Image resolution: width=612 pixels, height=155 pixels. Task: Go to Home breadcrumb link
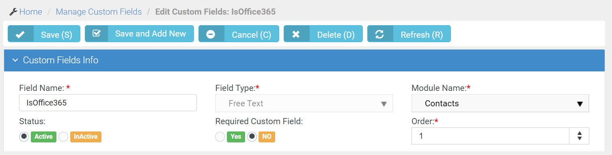coord(30,12)
